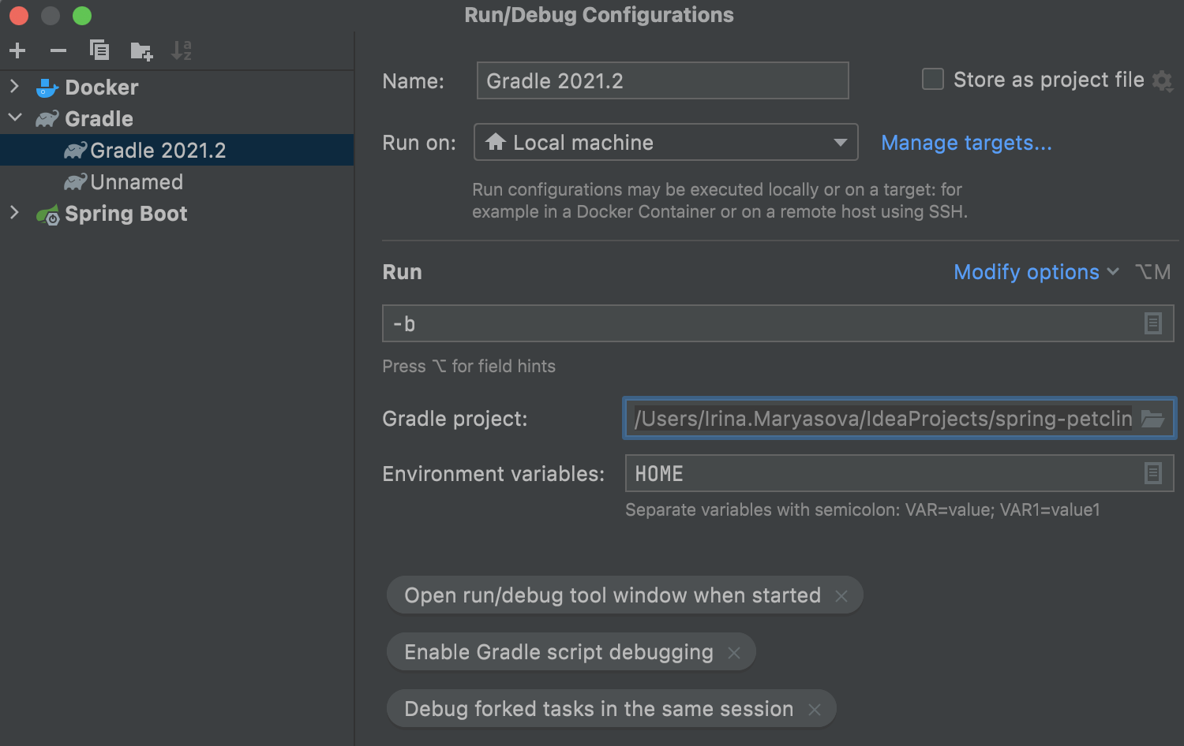Open the Gradle project folder browse icon
This screenshot has width=1184, height=746.
tap(1152, 419)
